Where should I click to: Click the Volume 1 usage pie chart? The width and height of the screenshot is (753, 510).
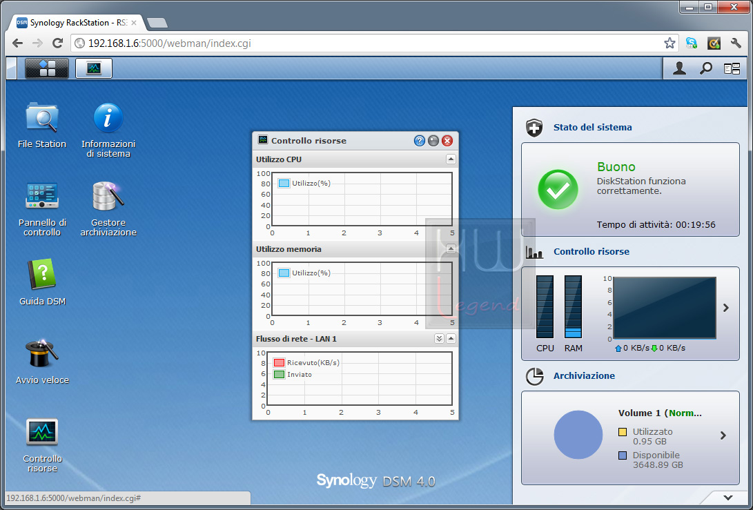[578, 435]
